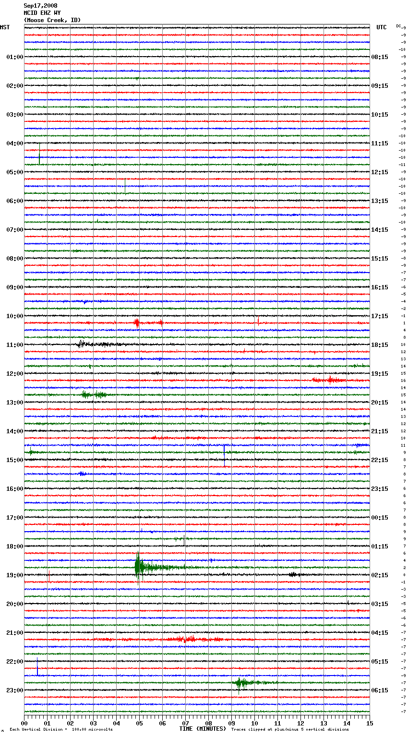408x736 pixels.
Task: Select the 04:00 MST row label
Action: pos(14,143)
